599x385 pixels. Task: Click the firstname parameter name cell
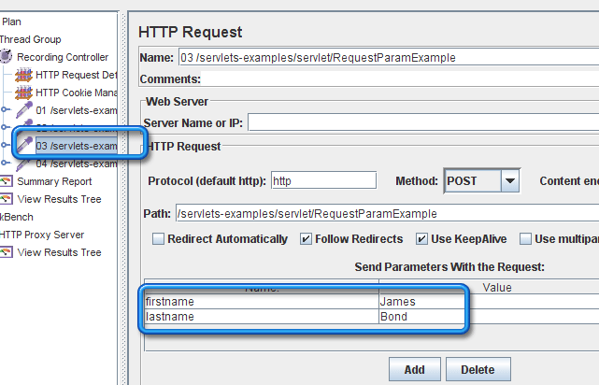(262, 301)
